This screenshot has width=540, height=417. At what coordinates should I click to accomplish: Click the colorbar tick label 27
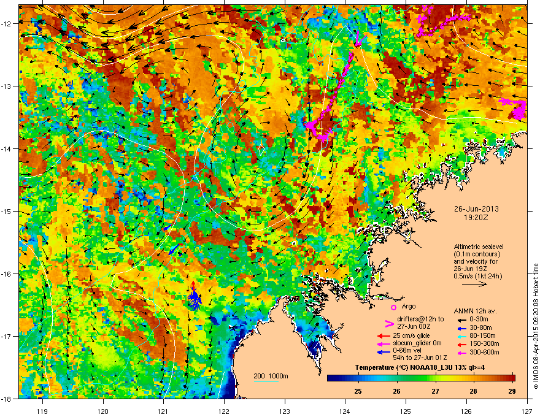(435, 391)
